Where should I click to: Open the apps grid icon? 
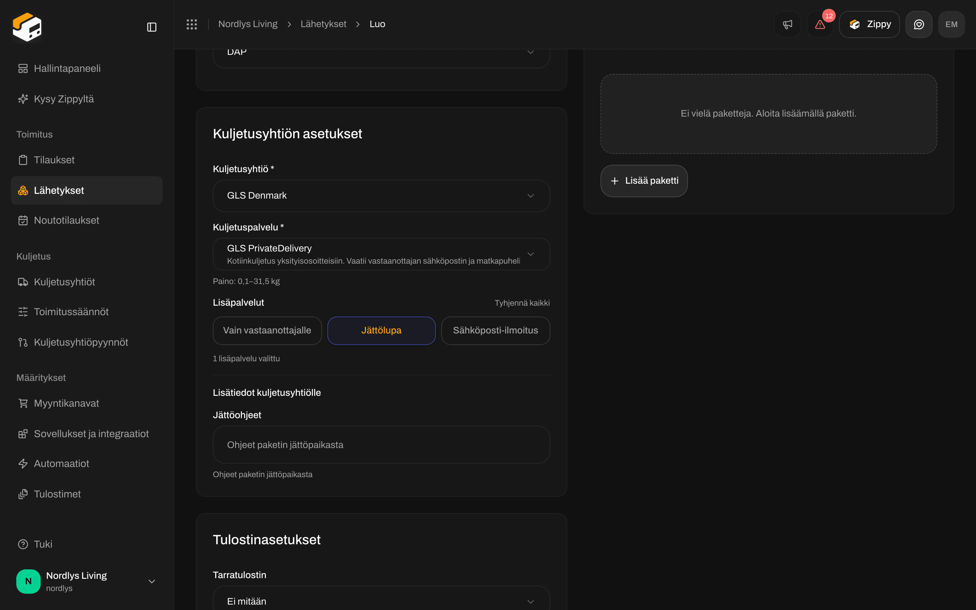point(191,24)
